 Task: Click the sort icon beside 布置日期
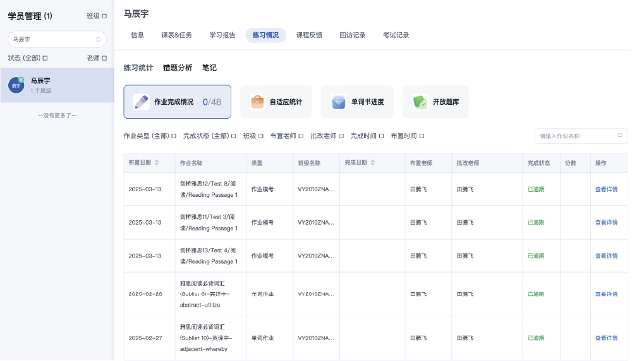coord(157,163)
